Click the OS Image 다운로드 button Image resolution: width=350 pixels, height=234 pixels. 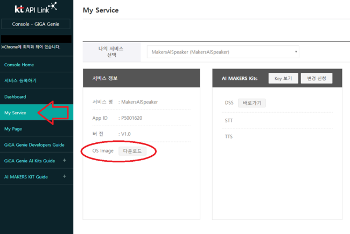click(x=132, y=151)
